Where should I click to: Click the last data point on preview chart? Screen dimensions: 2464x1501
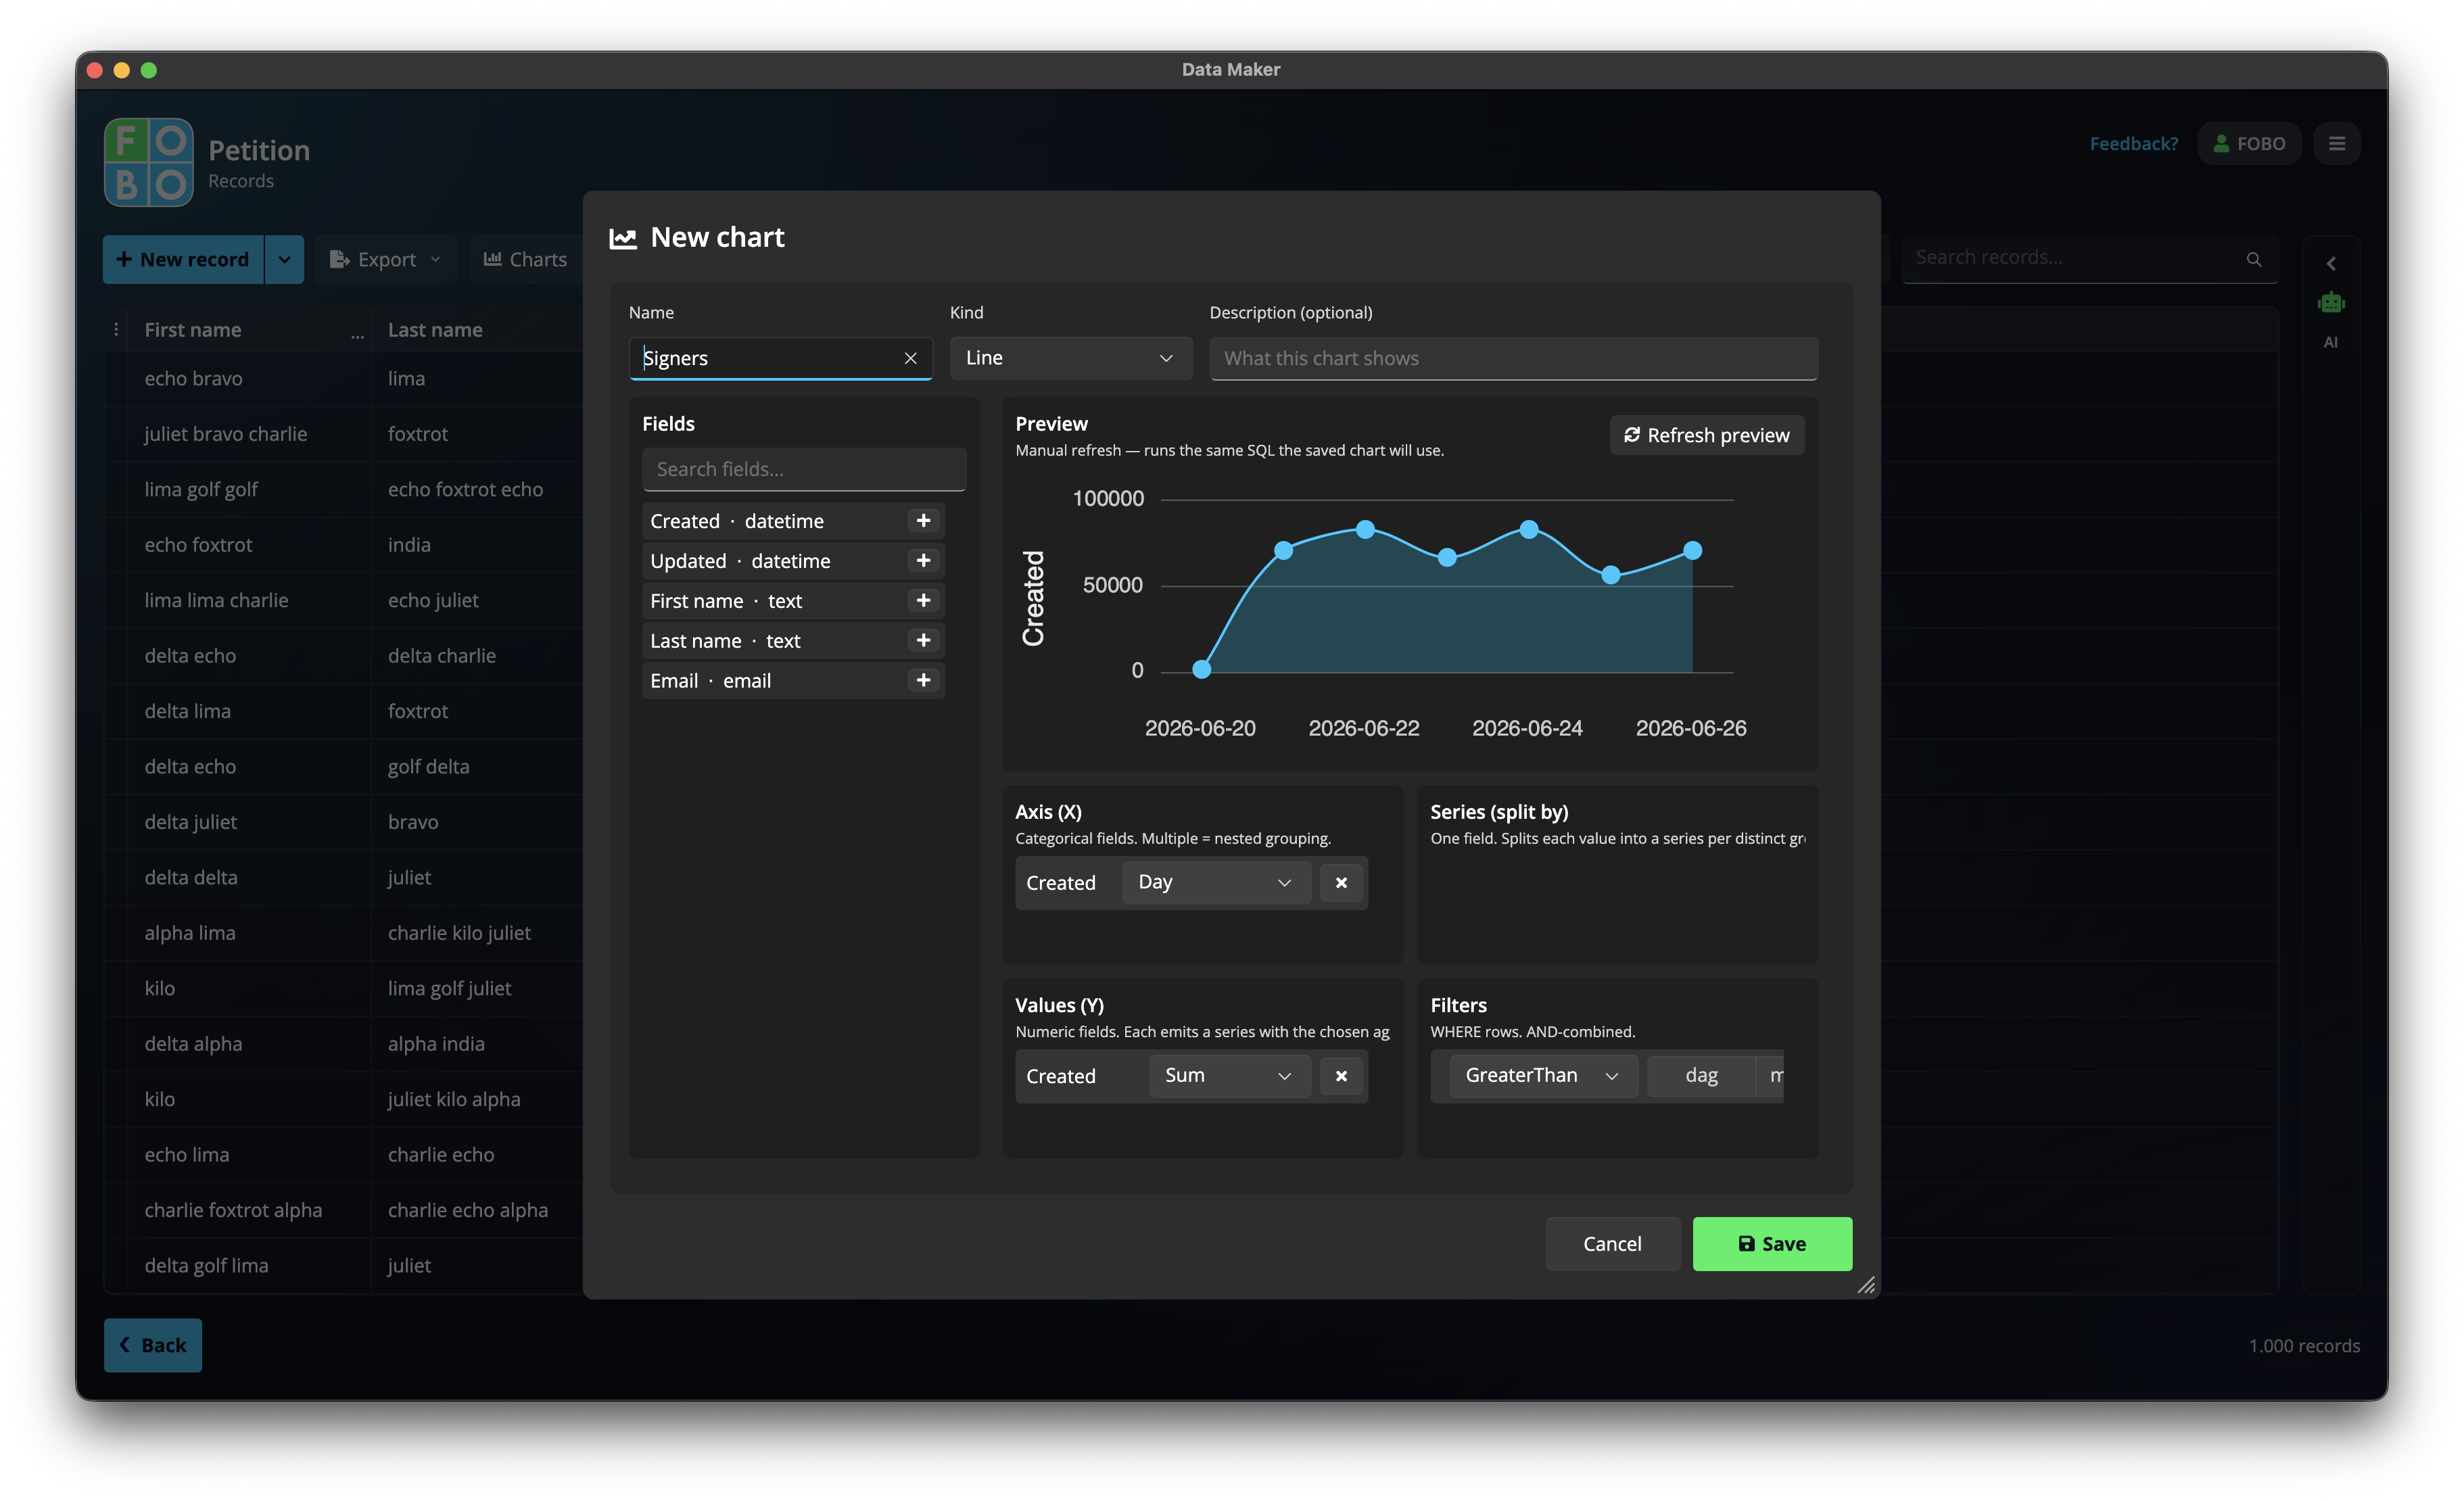(x=1692, y=551)
